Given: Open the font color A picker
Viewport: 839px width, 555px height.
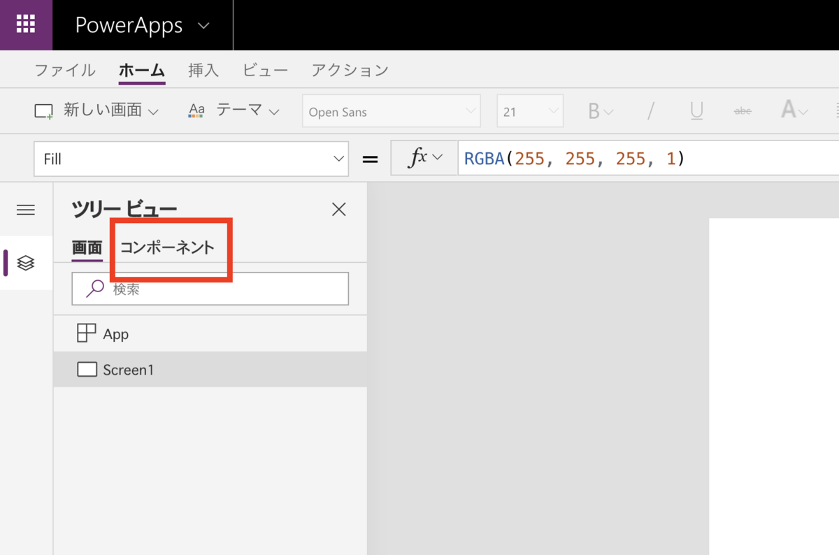Looking at the screenshot, I should point(794,110).
